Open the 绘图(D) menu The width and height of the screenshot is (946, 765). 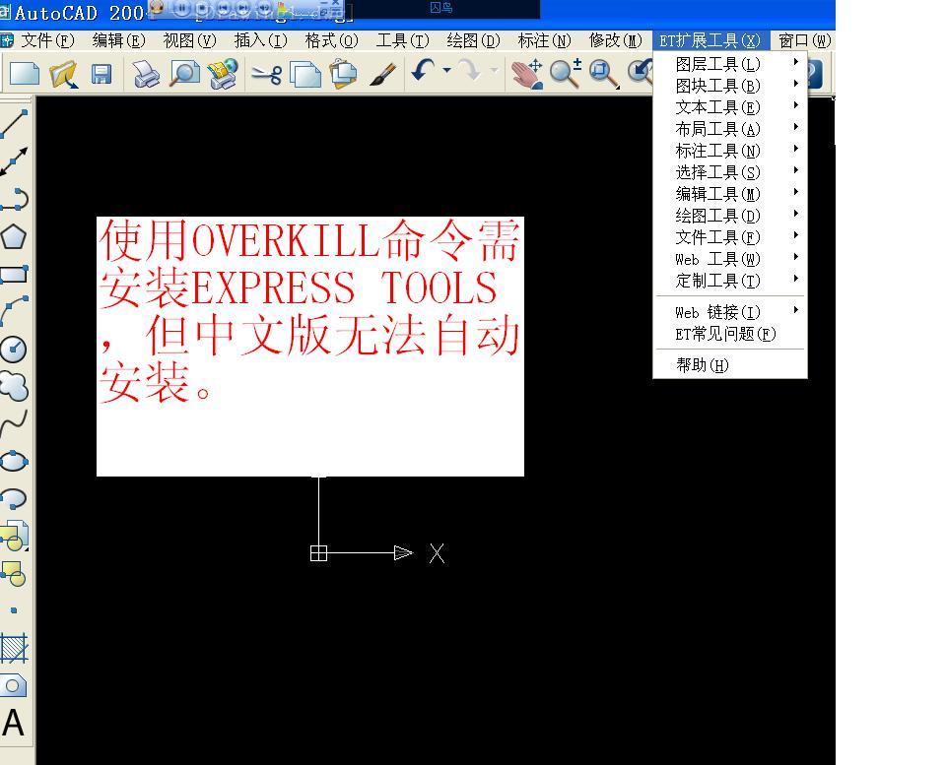(x=474, y=41)
